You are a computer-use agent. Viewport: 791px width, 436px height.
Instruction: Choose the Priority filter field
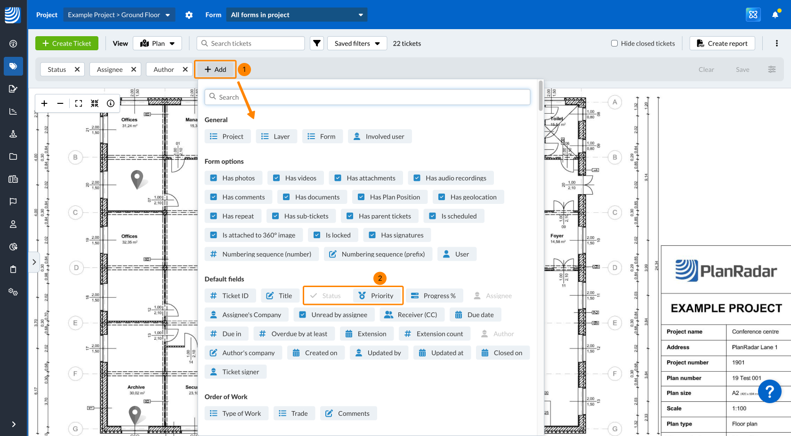click(x=376, y=296)
